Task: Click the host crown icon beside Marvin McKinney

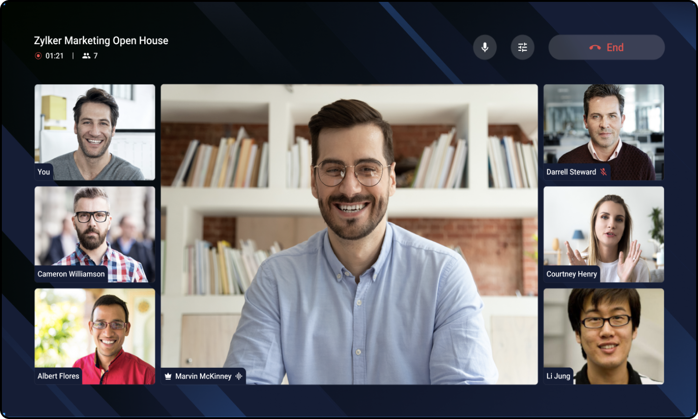Action: click(168, 376)
